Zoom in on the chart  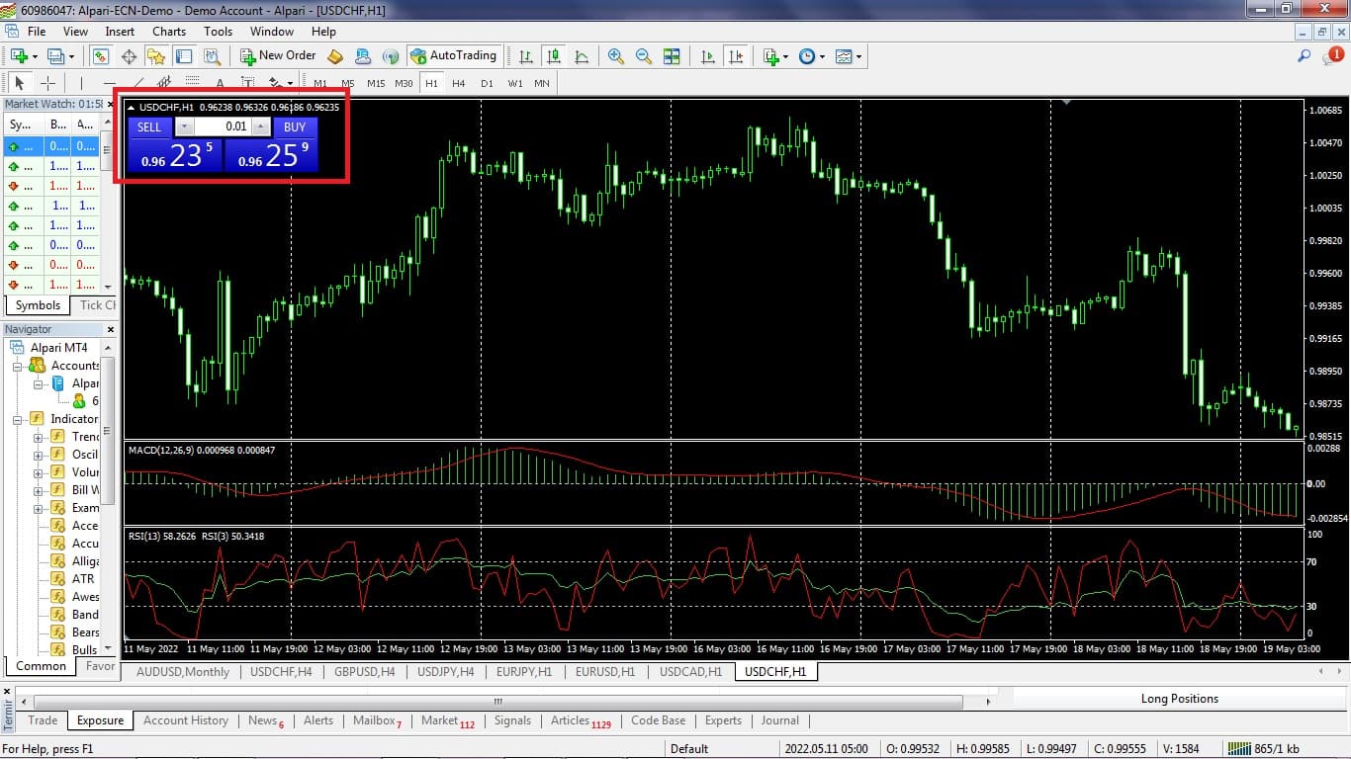tap(616, 56)
